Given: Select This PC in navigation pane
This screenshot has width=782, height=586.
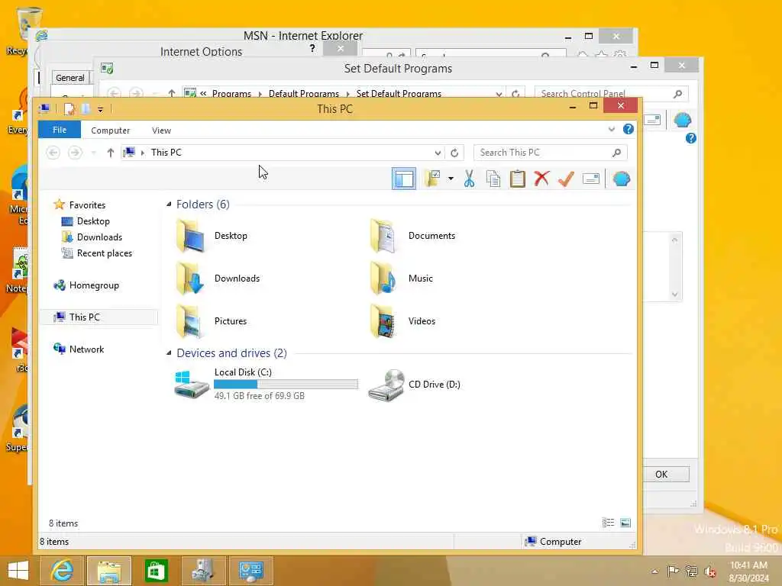Looking at the screenshot, I should click(99, 317).
